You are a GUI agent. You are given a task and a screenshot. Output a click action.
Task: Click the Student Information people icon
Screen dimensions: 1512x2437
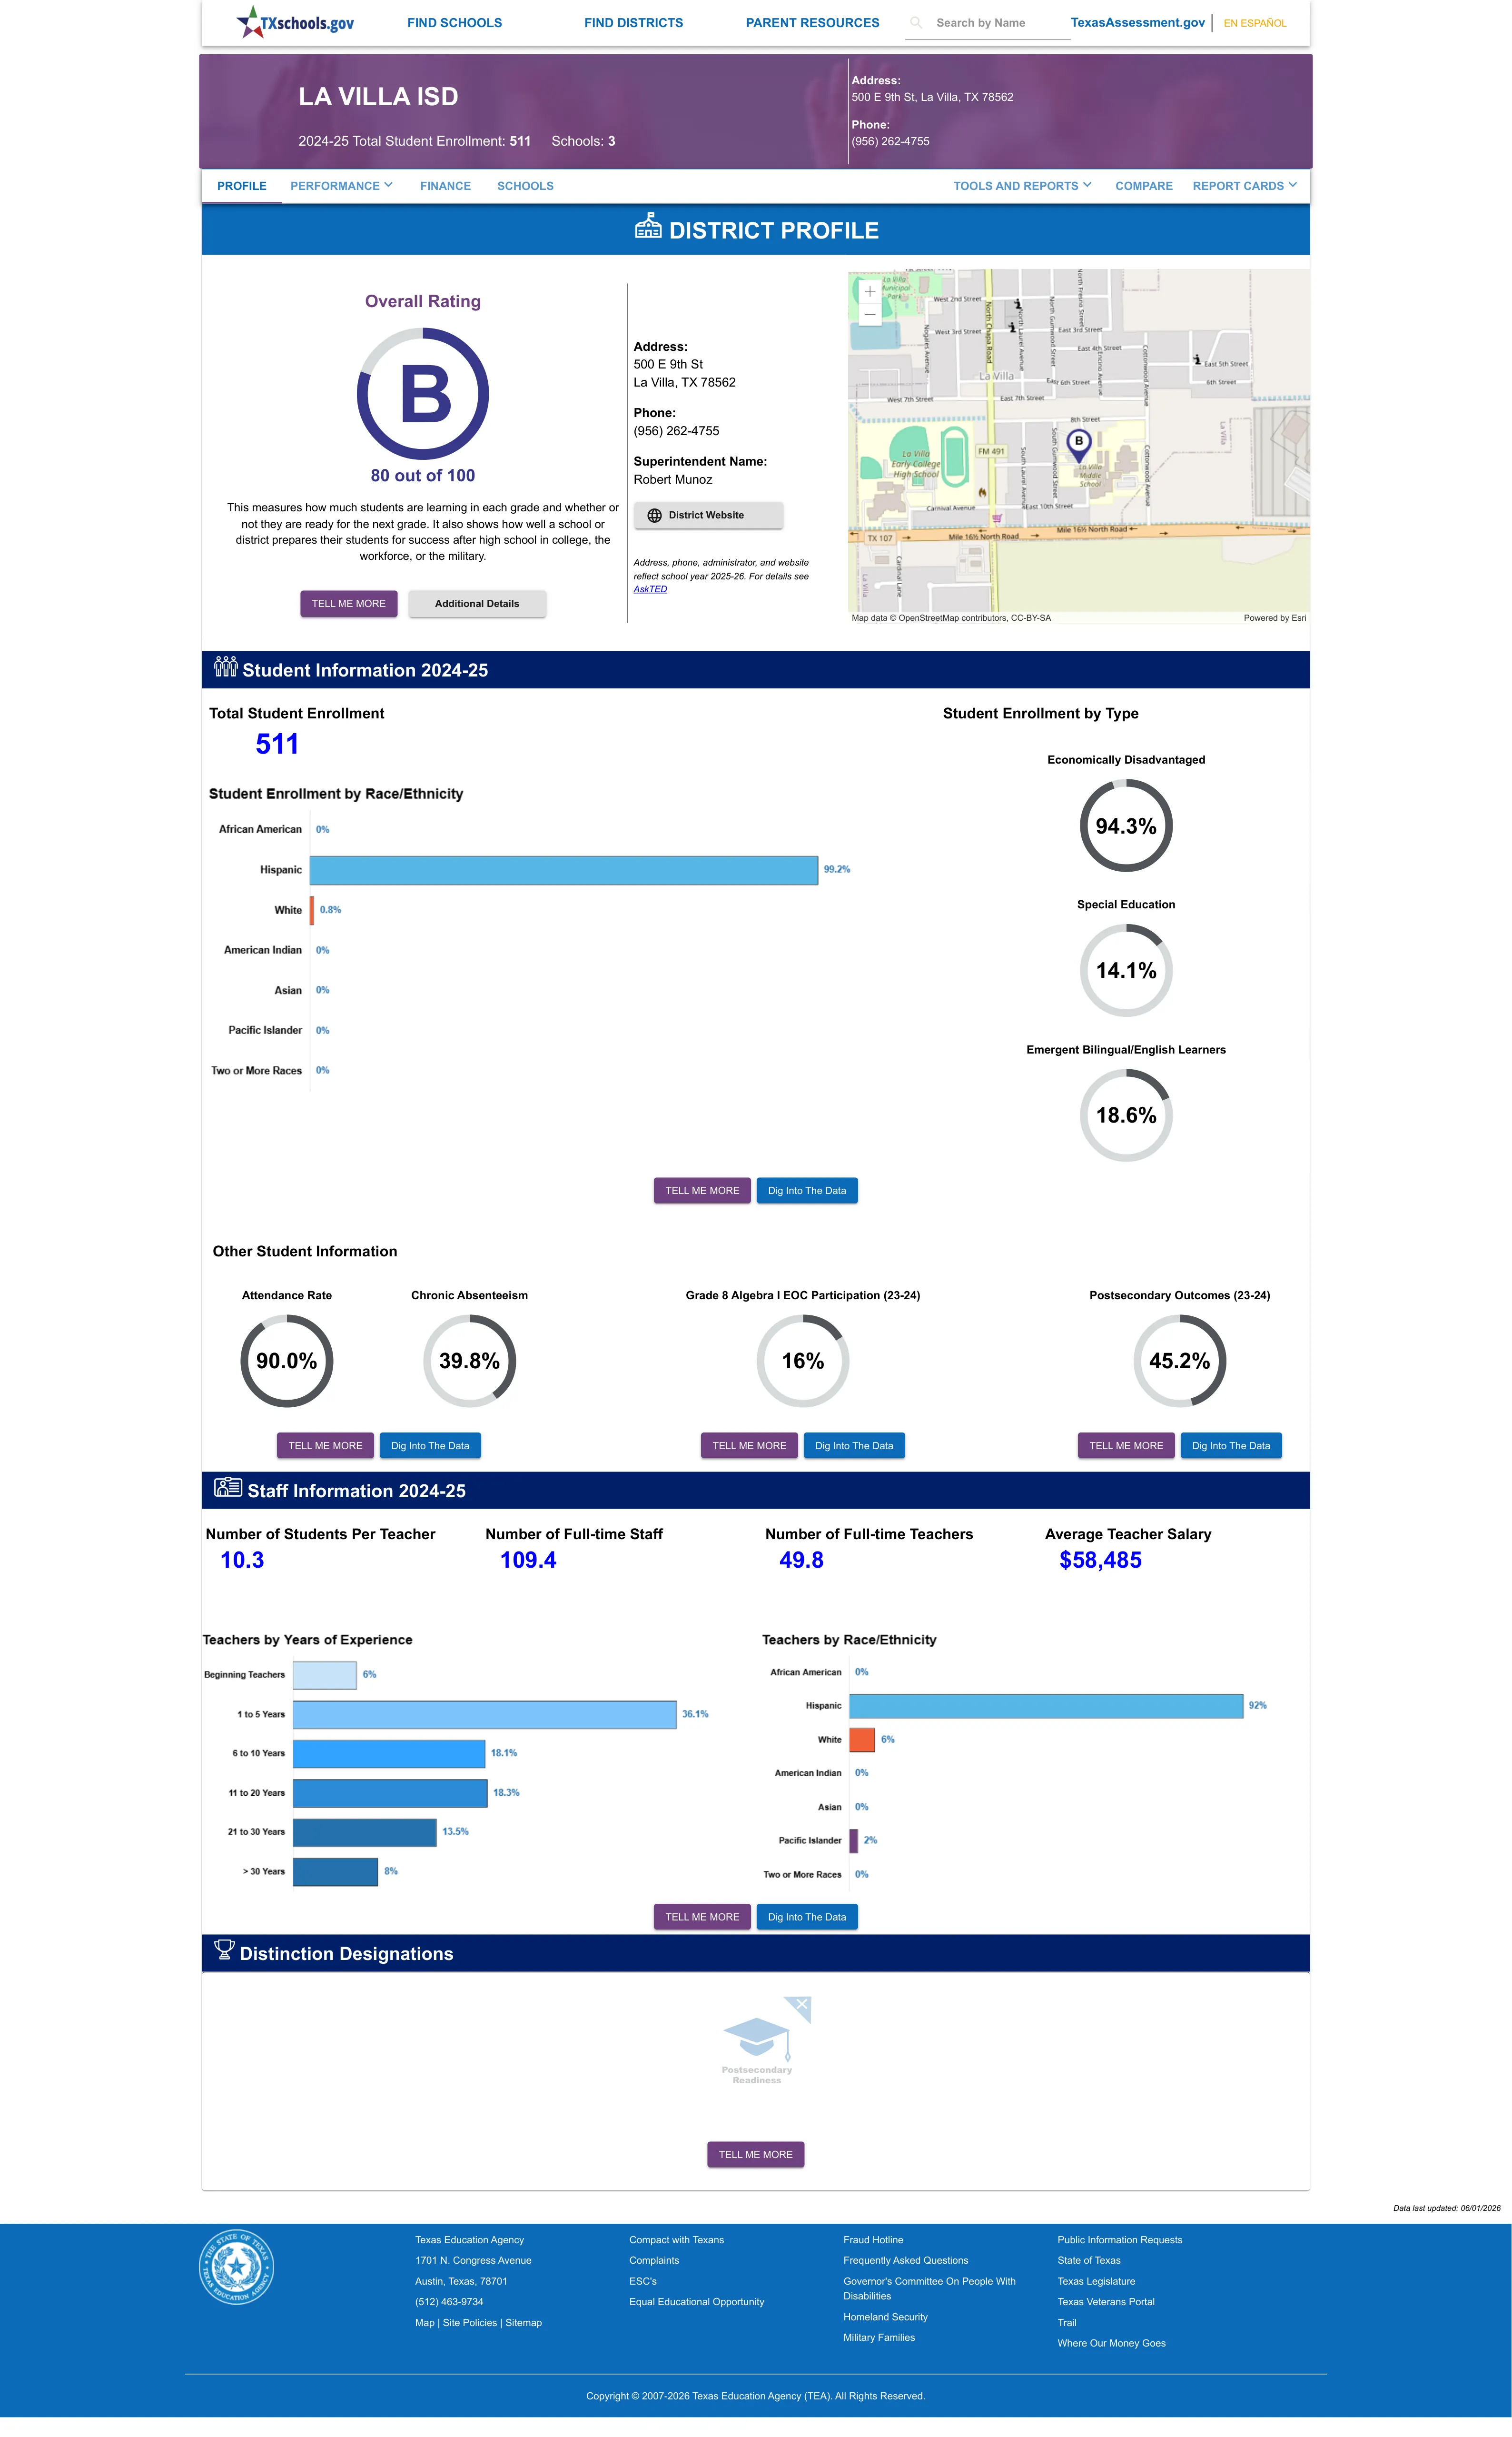point(225,666)
